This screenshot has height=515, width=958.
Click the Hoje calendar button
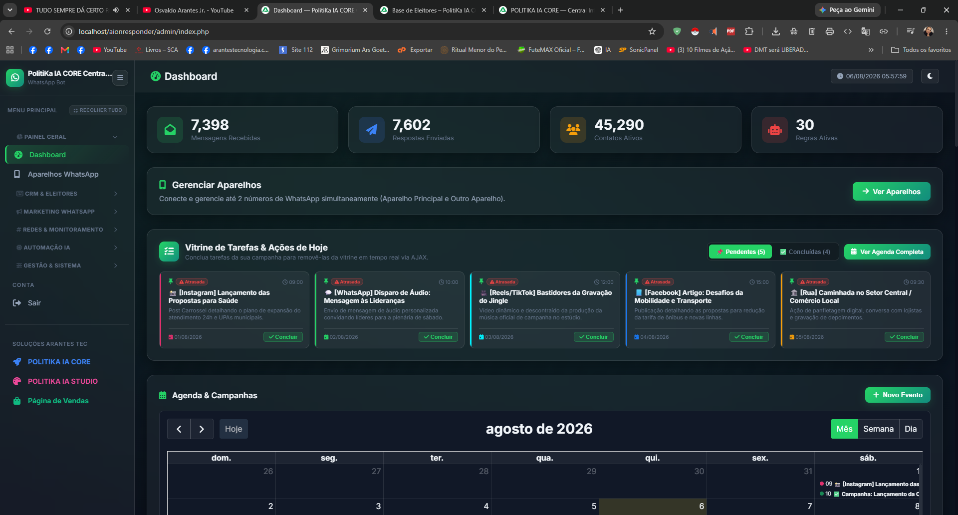pyautogui.click(x=234, y=429)
